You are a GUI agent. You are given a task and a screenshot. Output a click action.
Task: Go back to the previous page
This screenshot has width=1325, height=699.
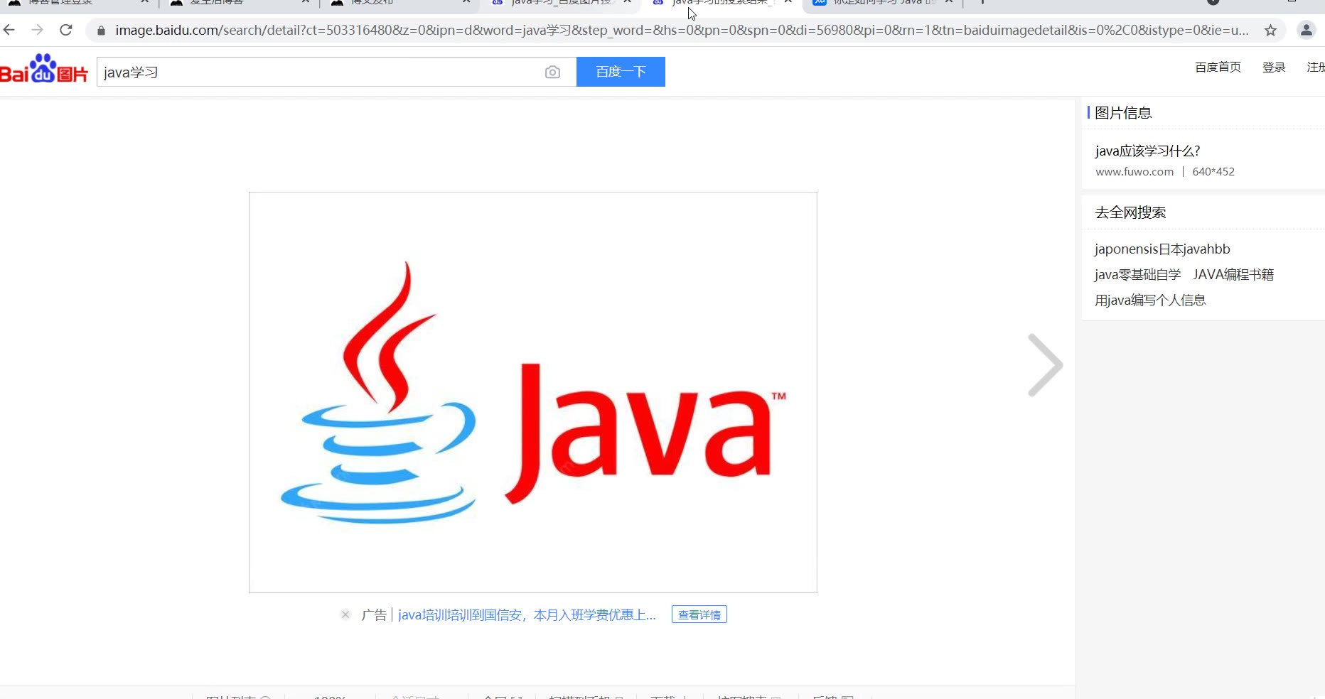(9, 30)
